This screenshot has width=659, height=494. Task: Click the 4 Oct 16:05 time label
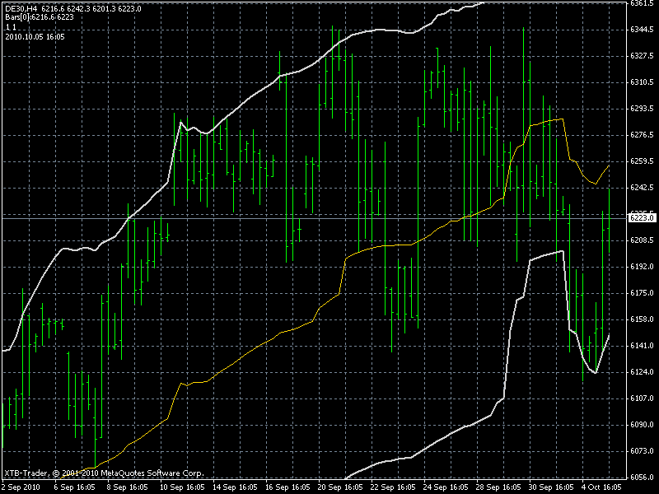point(603,487)
